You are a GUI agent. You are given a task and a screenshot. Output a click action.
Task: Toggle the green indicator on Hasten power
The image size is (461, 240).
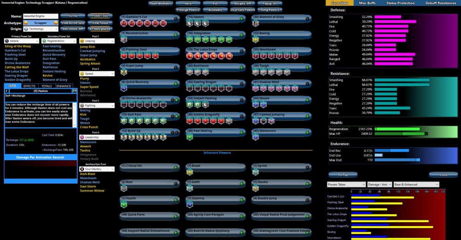[241, 18]
